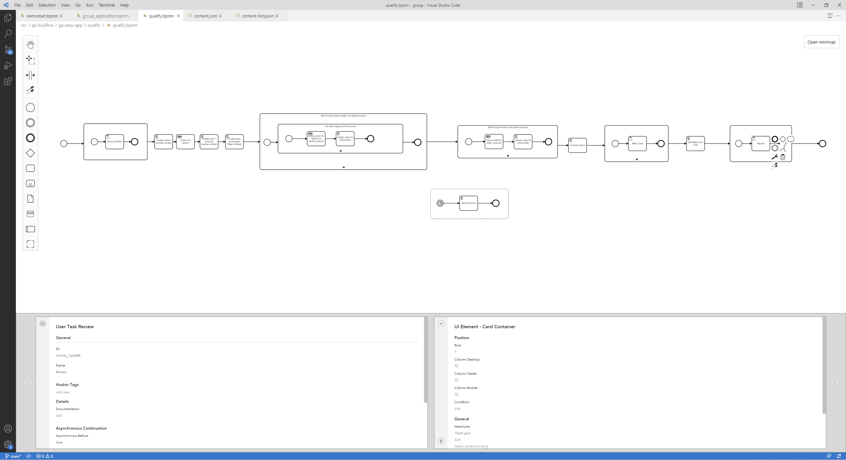Click the qualify folder breadcrumb

(94, 25)
